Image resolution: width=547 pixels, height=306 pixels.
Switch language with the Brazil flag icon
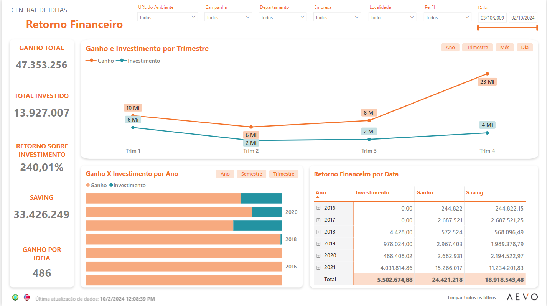point(15,297)
